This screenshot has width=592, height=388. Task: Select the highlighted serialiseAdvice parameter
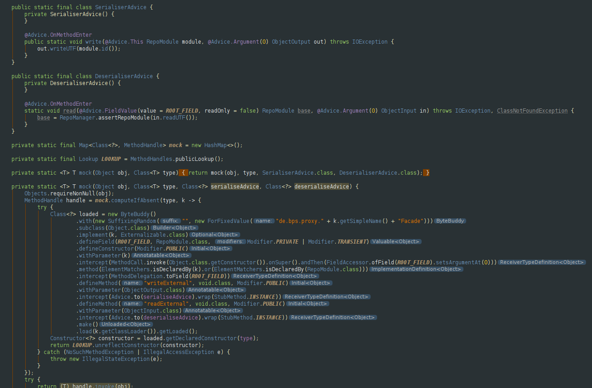[235, 186]
